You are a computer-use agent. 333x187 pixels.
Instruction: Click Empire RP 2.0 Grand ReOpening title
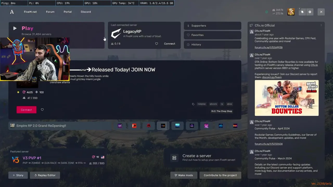click(x=41, y=126)
